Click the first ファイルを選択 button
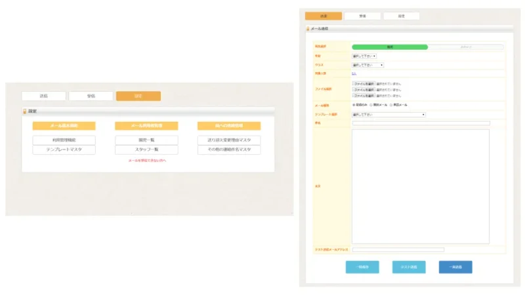Image resolution: width=525 pixels, height=295 pixels. [x=364, y=84]
